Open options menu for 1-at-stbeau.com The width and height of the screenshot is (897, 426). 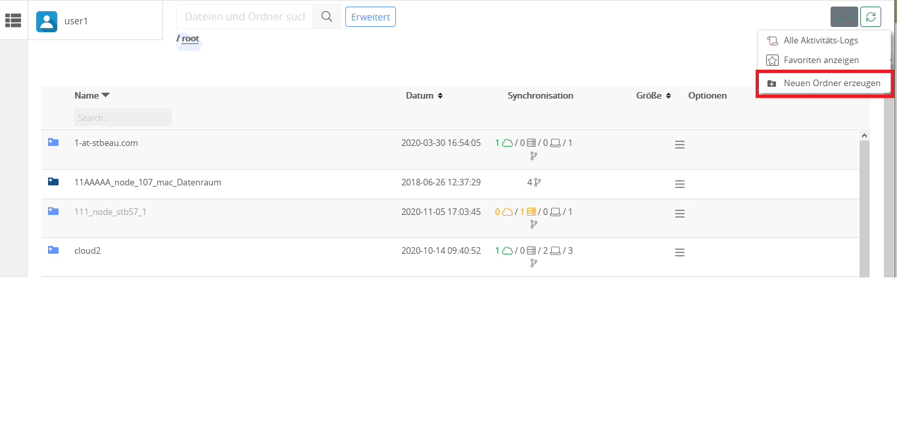pos(680,145)
